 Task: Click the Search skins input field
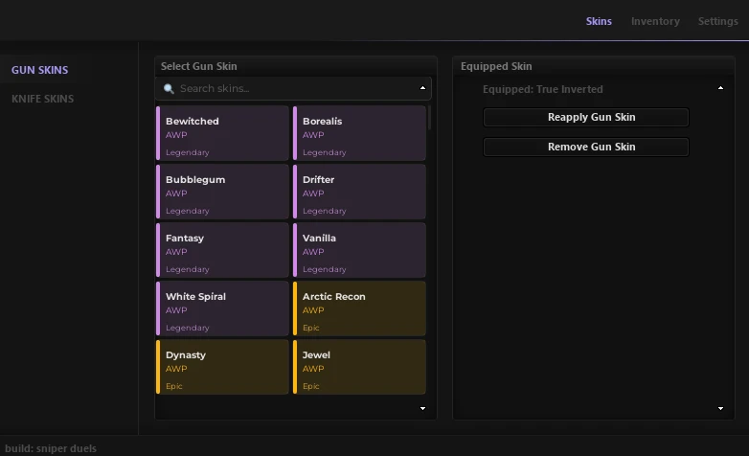(293, 88)
